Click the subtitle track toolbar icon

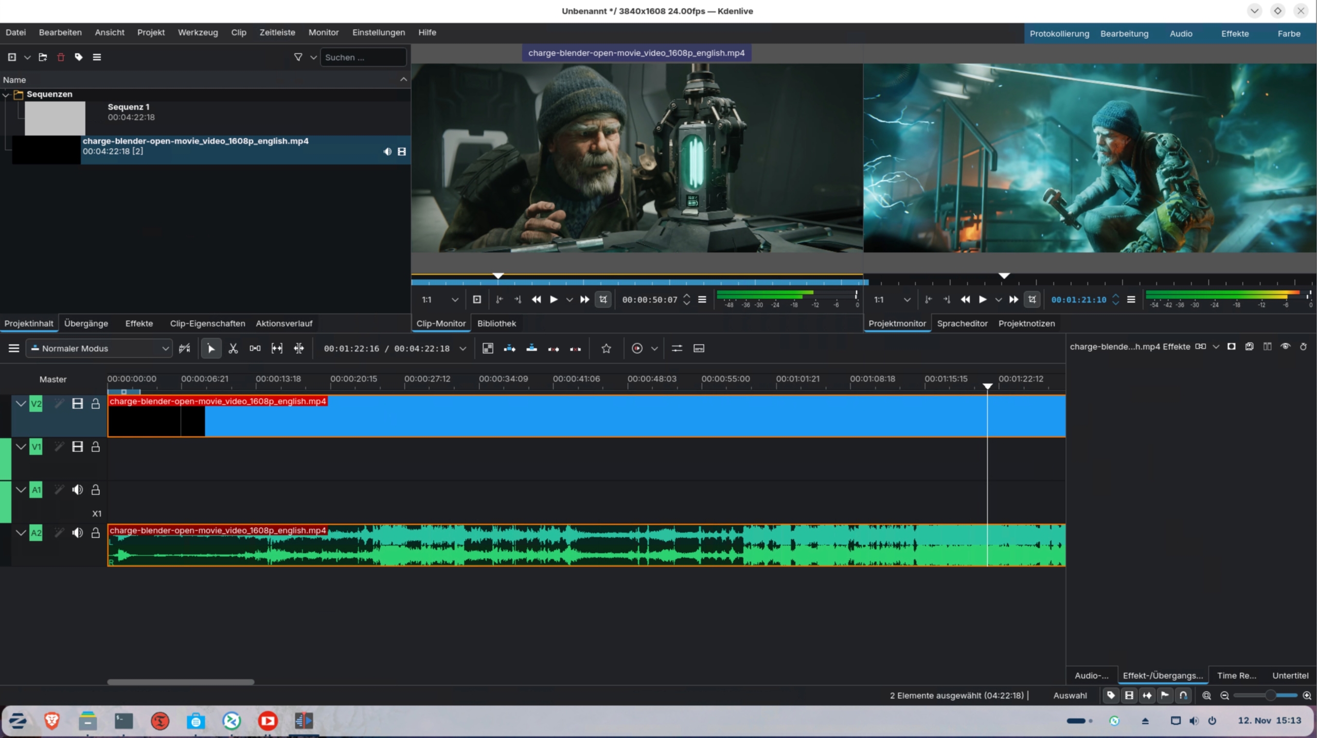click(x=699, y=348)
